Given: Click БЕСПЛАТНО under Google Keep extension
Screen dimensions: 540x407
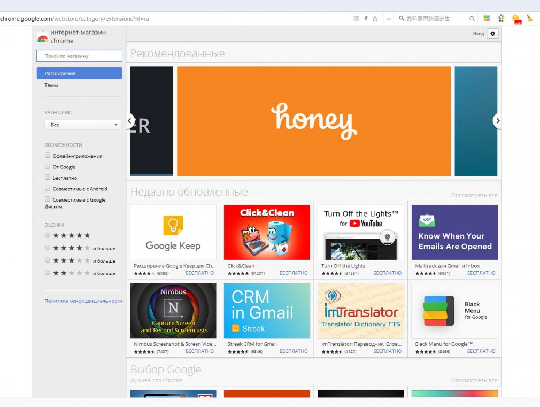Looking at the screenshot, I should 200,273.
